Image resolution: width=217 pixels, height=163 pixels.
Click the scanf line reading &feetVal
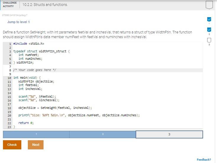coord(37,96)
